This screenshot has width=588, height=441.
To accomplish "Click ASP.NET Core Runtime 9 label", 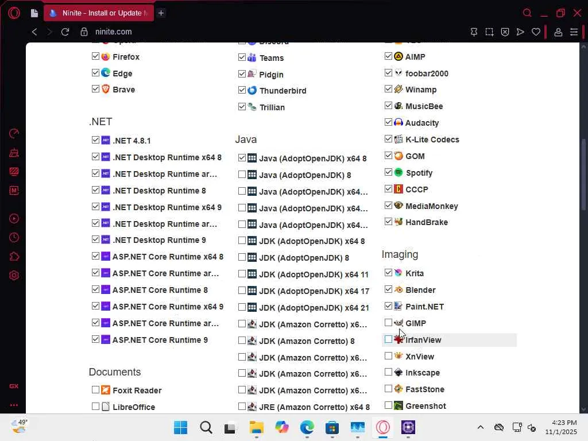I will tap(160, 340).
